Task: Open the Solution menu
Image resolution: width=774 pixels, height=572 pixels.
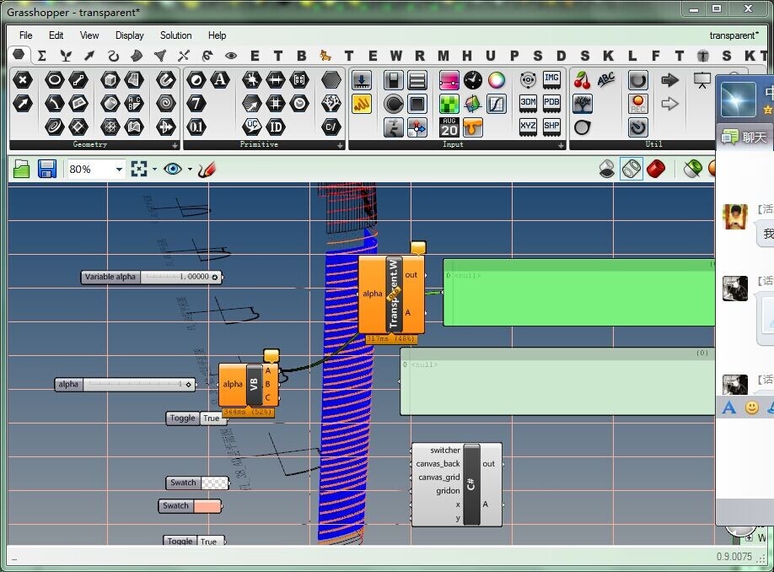Action: (x=175, y=35)
